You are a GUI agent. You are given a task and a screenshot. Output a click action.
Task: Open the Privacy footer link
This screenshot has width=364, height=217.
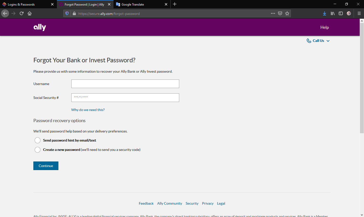(208, 203)
